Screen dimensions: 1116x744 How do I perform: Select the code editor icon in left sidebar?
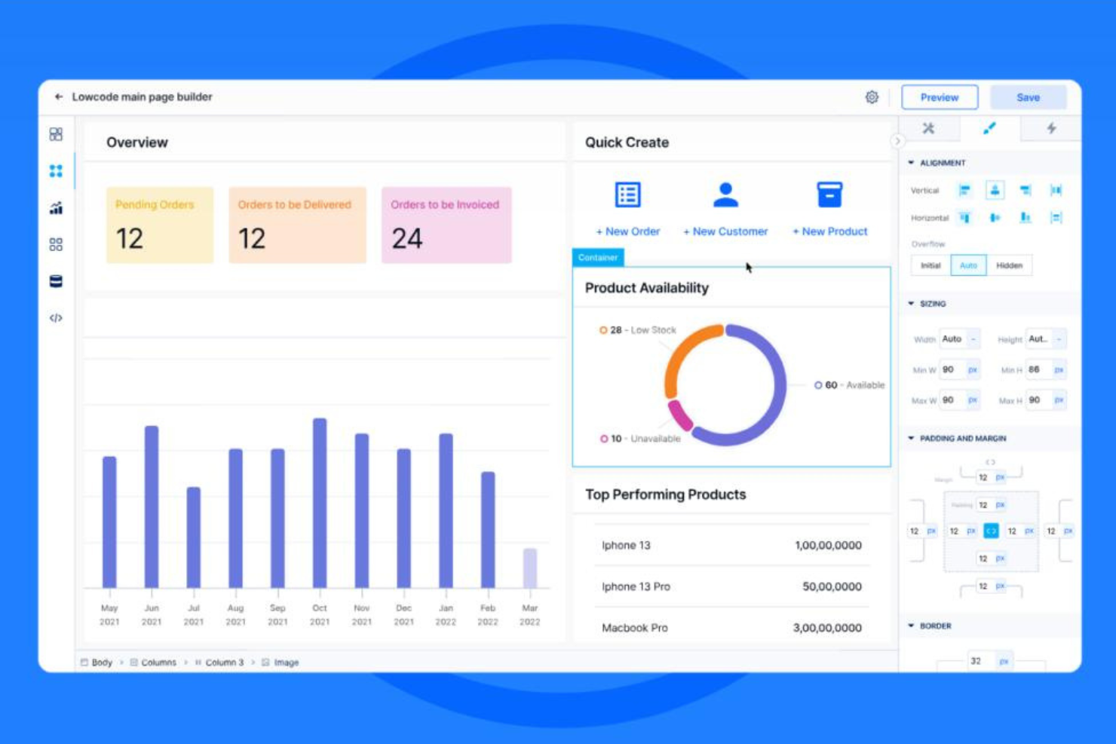tap(55, 317)
